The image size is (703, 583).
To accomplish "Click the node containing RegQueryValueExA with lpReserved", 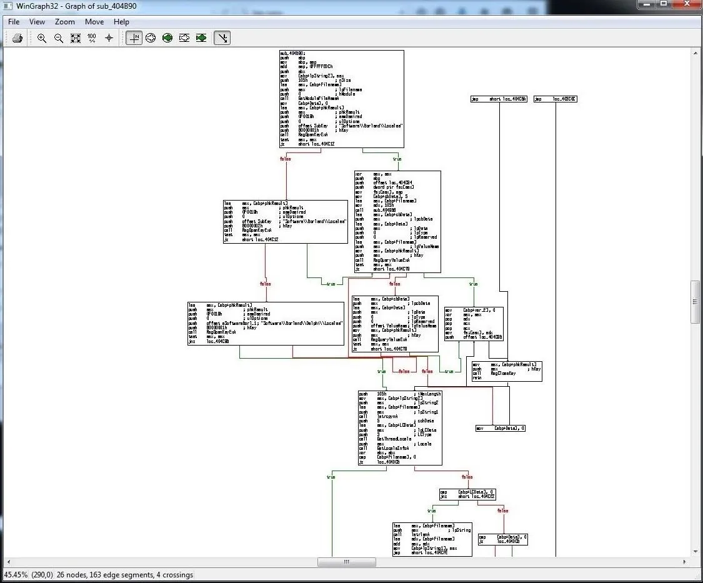I will [x=397, y=222].
